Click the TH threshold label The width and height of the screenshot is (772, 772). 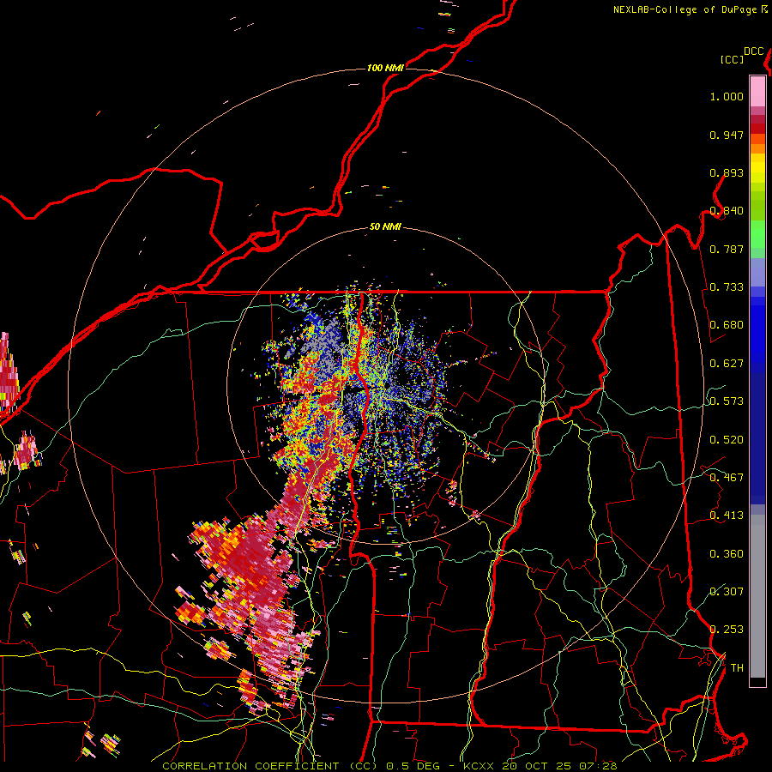point(737,668)
